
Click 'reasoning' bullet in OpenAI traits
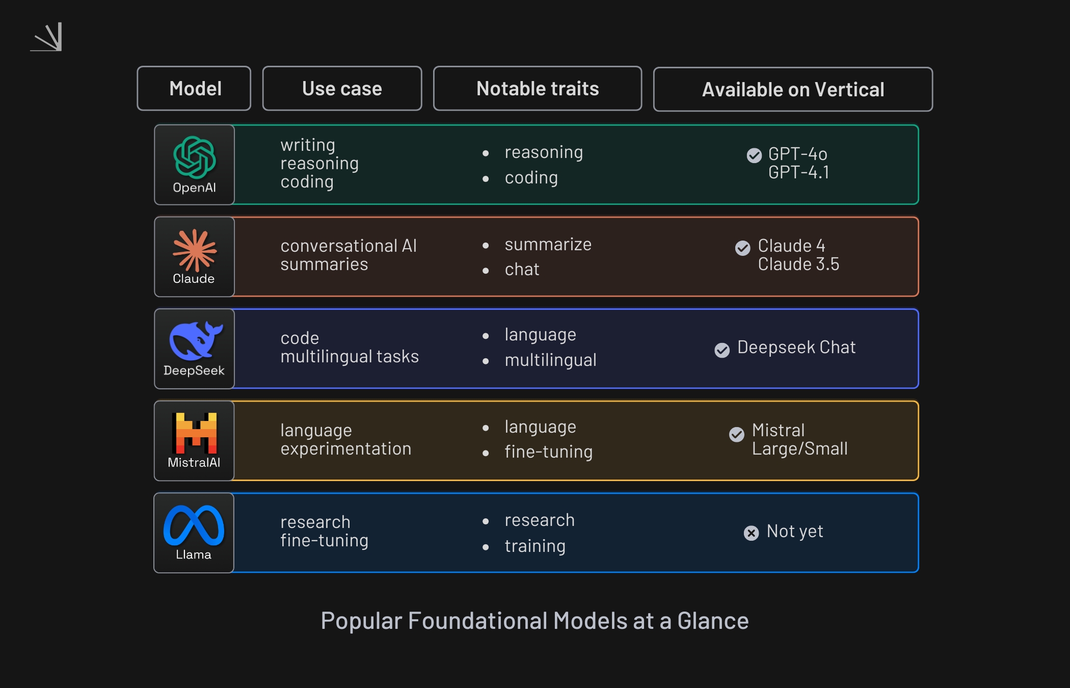544,153
